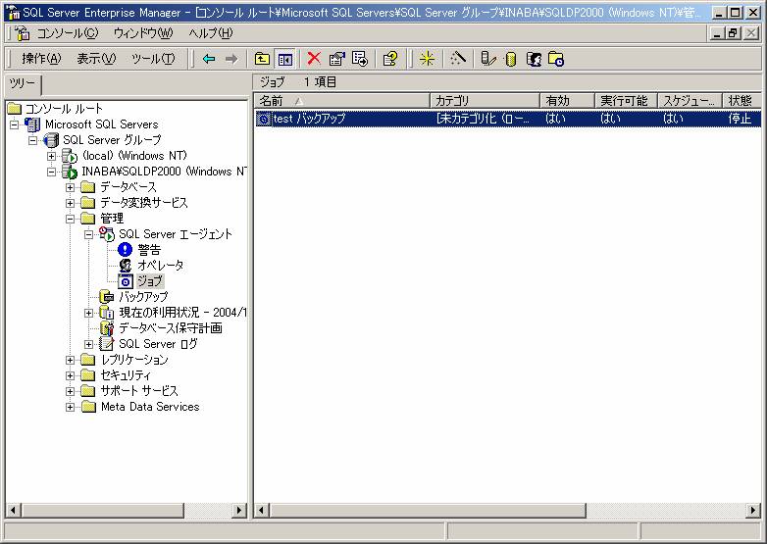
Task: Sort by スケジュー... column header
Action: point(690,101)
